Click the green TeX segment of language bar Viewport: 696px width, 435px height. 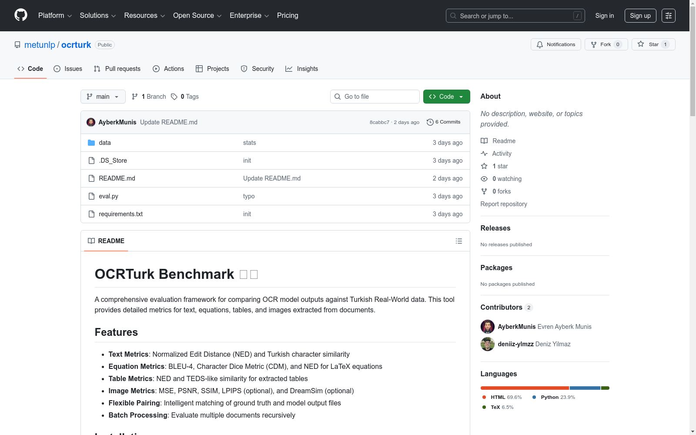[x=605, y=388]
